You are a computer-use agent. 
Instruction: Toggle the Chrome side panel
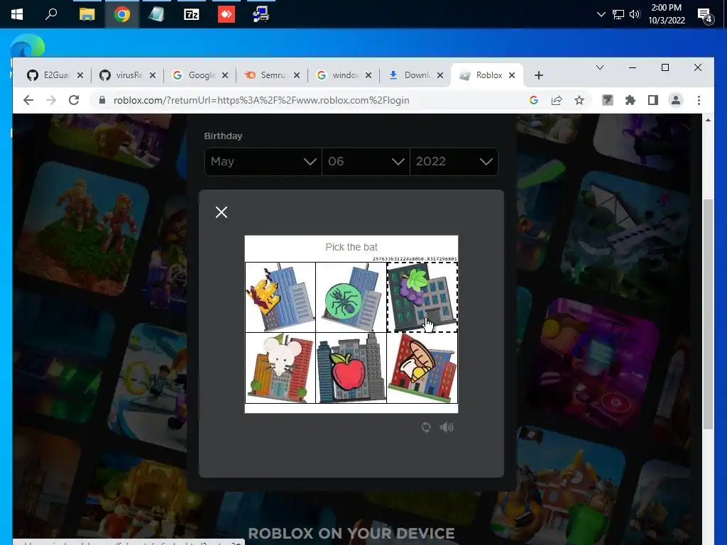(x=653, y=100)
